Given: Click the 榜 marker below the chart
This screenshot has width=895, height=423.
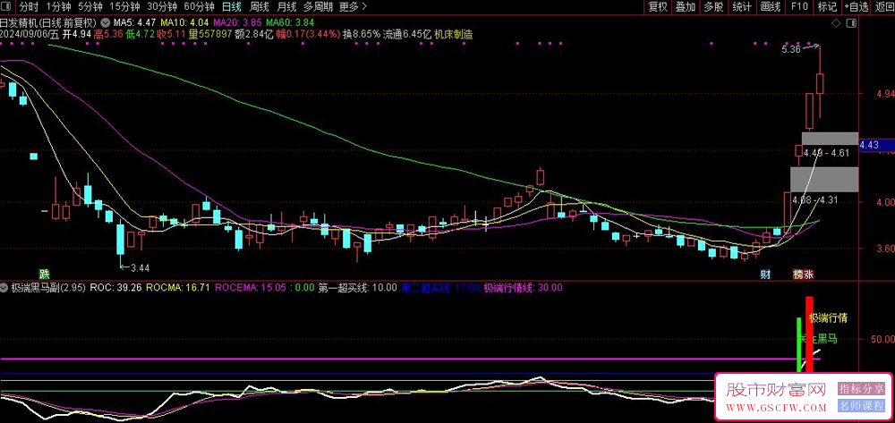Looking at the screenshot, I should tap(798, 275).
